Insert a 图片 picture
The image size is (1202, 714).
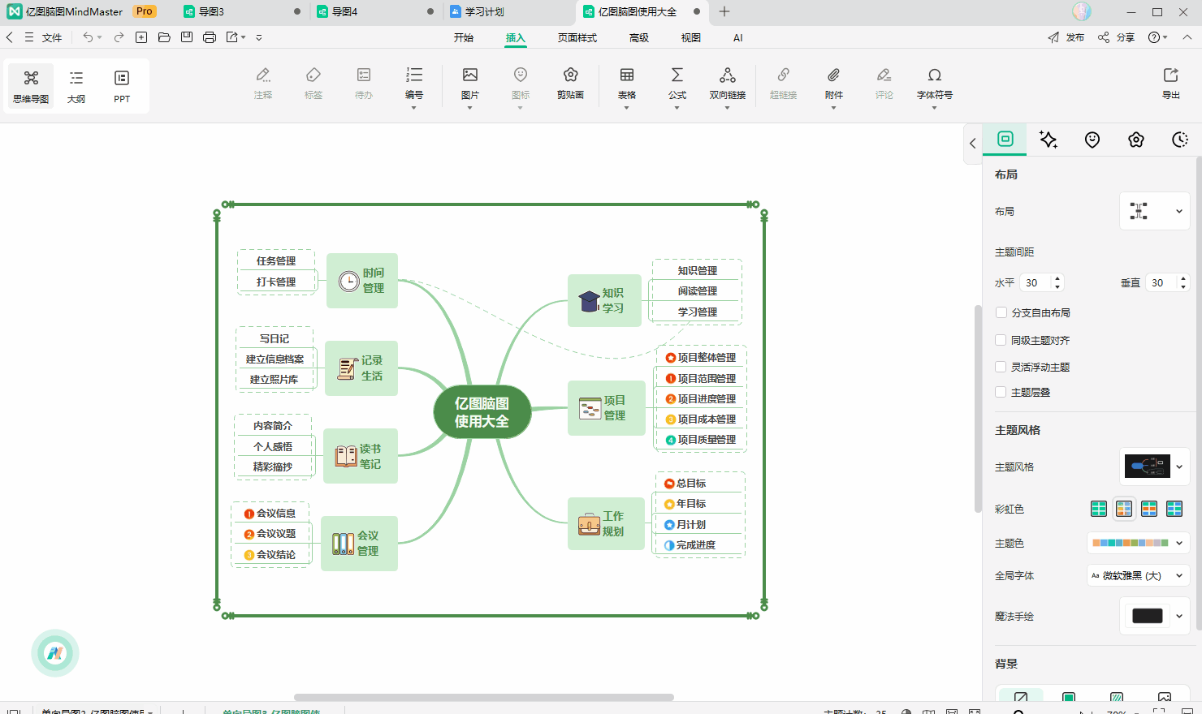469,86
